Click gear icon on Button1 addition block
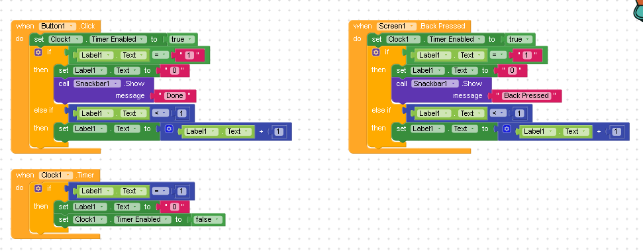The width and height of the screenshot is (643, 251). click(169, 128)
